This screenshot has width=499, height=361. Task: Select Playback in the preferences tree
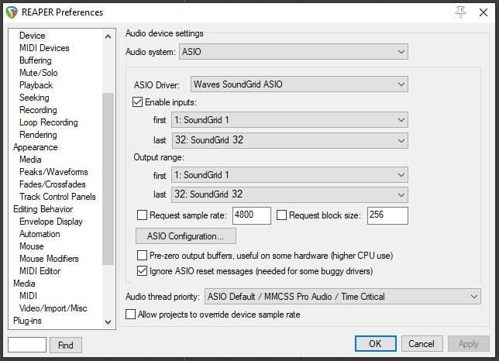pyautogui.click(x=36, y=85)
